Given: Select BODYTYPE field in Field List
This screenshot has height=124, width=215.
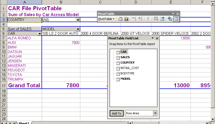Looking at the screenshot, I should [x=127, y=73].
